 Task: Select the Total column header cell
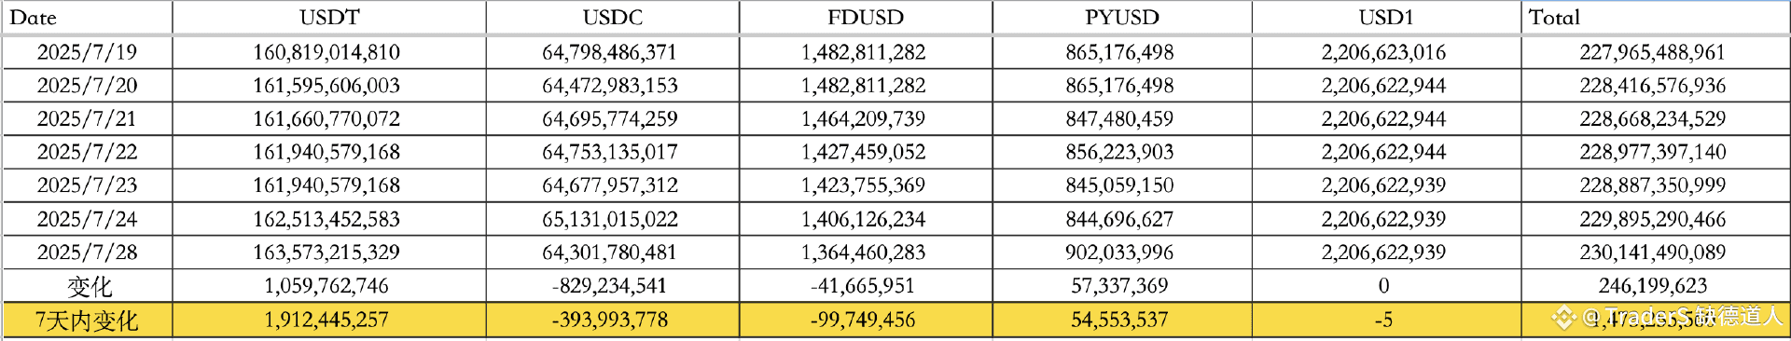(1655, 18)
